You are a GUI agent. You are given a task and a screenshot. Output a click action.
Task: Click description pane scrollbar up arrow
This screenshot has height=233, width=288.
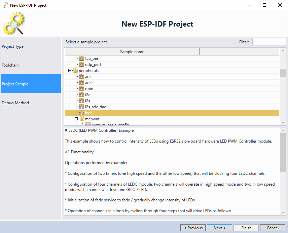click(x=283, y=130)
